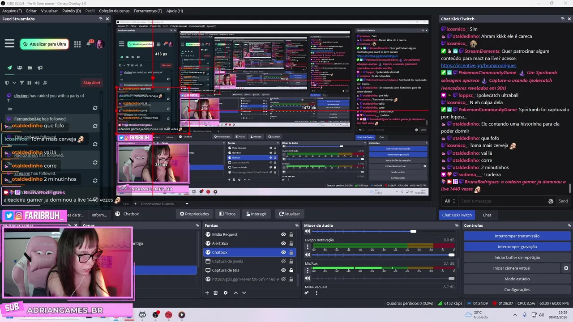The image size is (573, 322).
Task: Select the paper-plane recent events tab icon
Action: (x=9, y=68)
